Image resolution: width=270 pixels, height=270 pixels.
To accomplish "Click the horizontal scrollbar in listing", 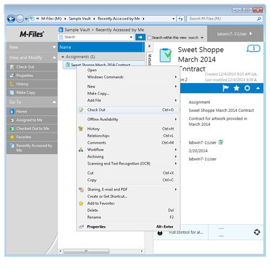I will [x=86, y=251].
